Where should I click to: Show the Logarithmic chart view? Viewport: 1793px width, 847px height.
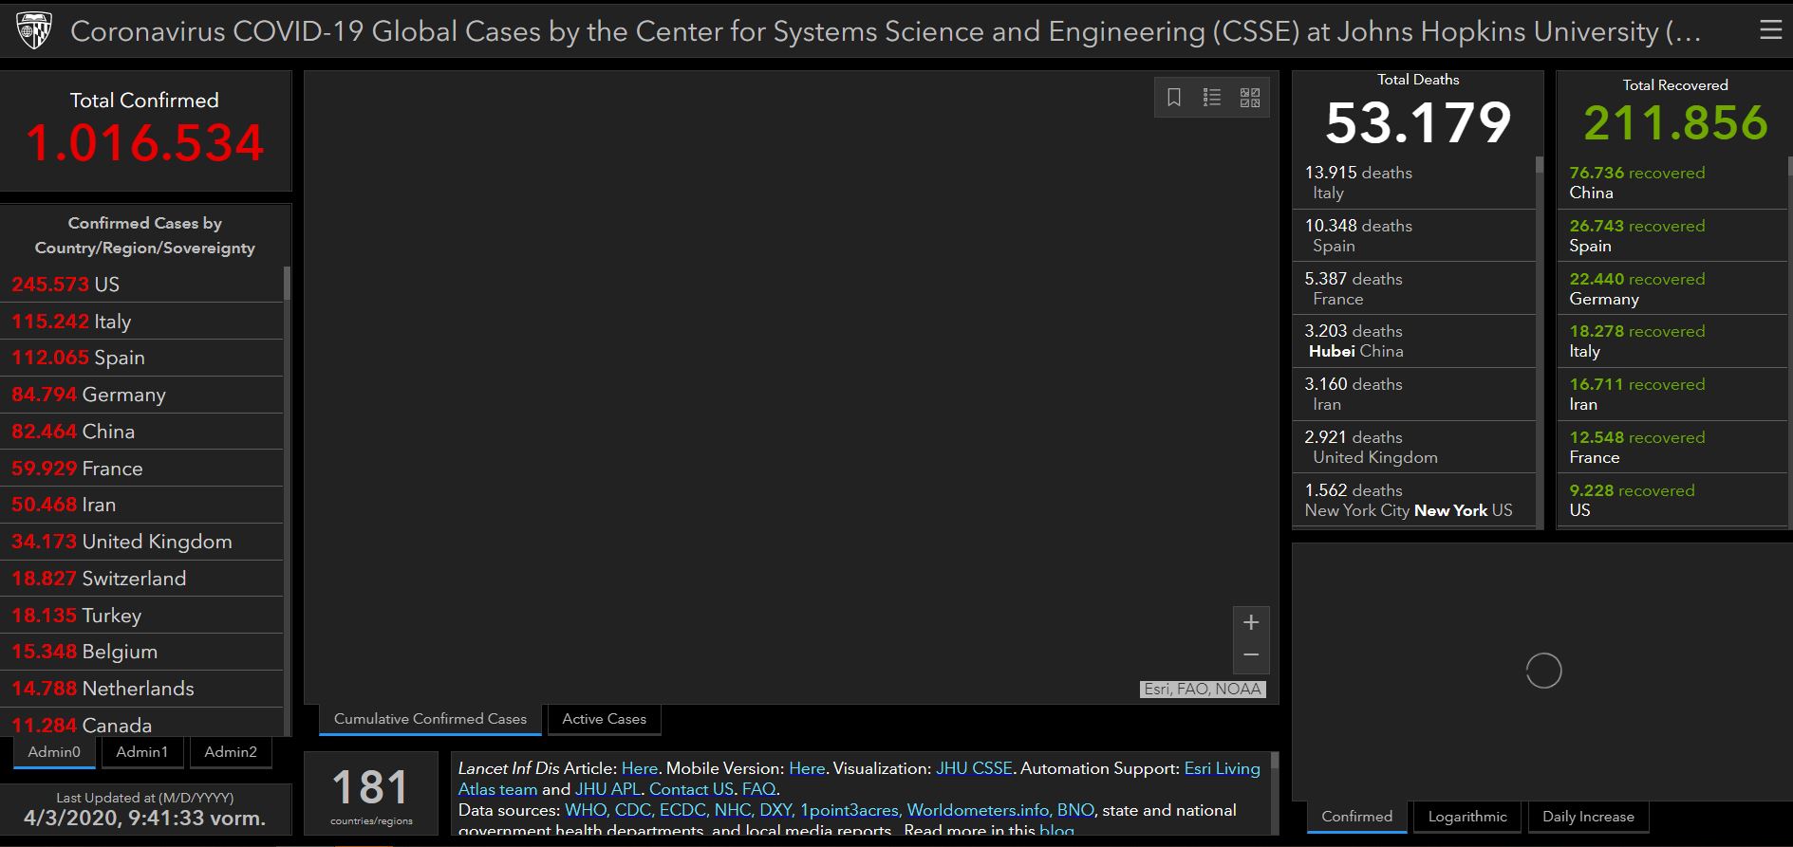[1466, 817]
